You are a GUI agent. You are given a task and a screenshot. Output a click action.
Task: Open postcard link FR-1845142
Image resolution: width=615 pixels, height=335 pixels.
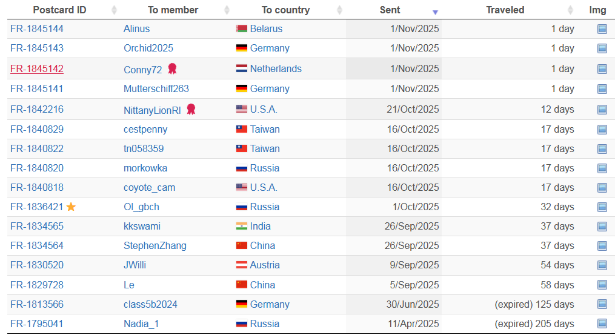click(36, 68)
